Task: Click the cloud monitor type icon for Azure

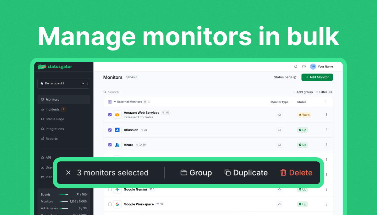Action: click(279, 145)
